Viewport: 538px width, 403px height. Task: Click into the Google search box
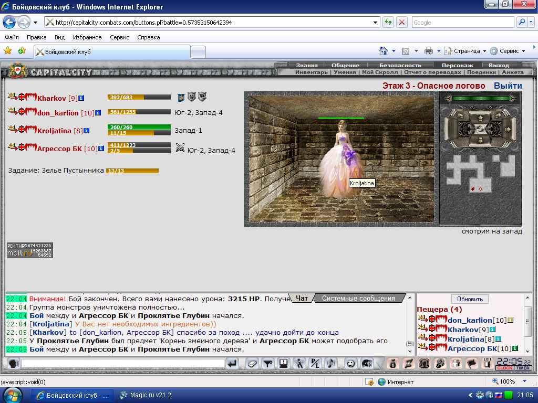(462, 22)
